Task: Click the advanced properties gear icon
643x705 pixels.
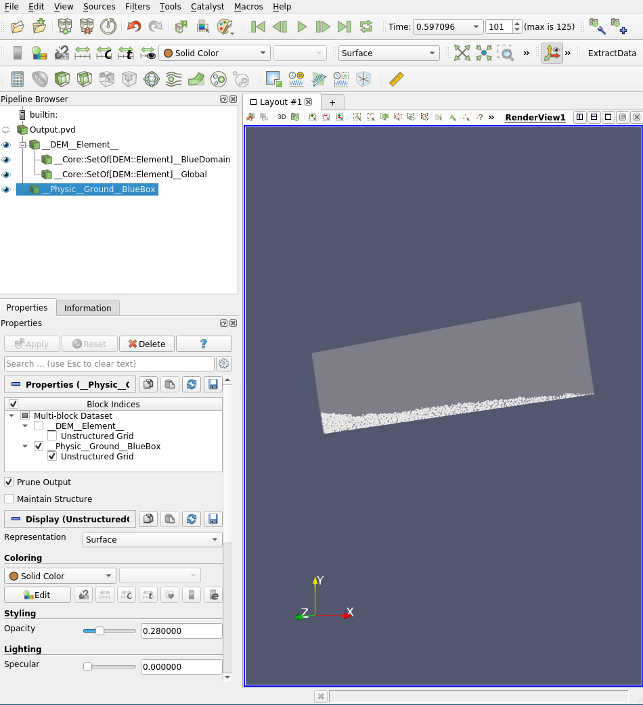Action: pyautogui.click(x=224, y=363)
